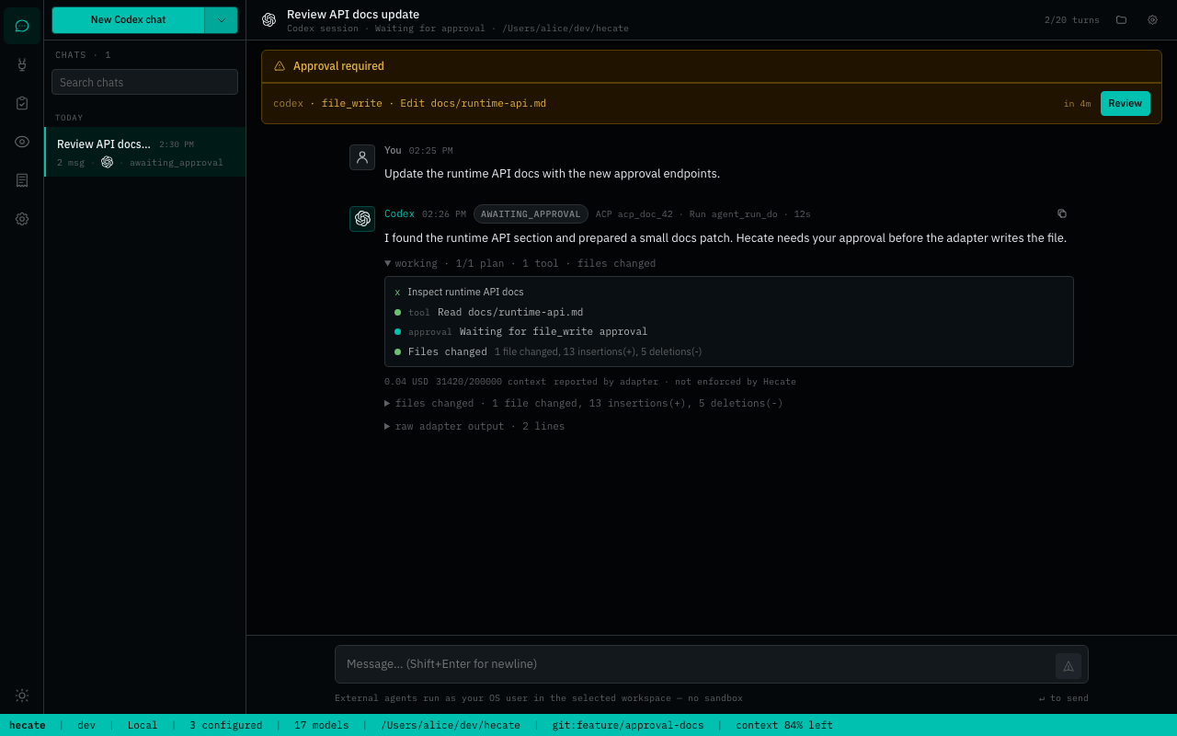
Task: Click the Review approval button
Action: tap(1125, 103)
